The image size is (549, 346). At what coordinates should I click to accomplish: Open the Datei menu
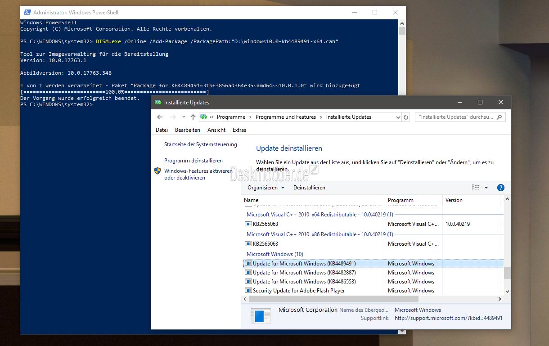pyautogui.click(x=162, y=130)
